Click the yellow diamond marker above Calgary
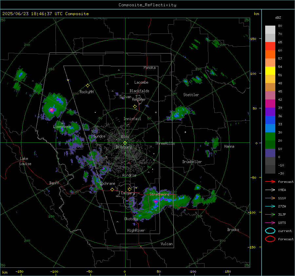This screenshot has height=276, width=295. pos(129,189)
